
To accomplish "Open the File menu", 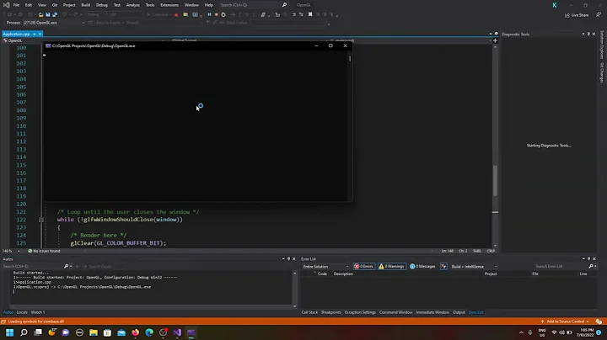I will [16, 5].
